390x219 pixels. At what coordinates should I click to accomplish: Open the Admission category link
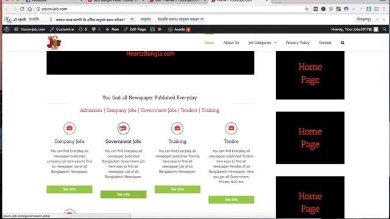[91, 110]
